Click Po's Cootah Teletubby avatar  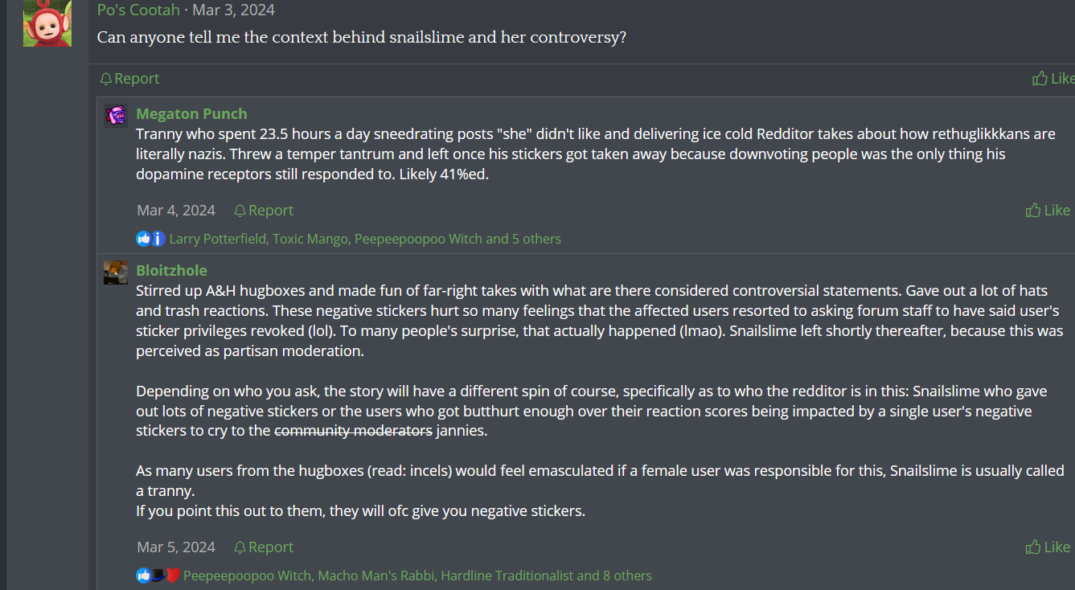[47, 23]
